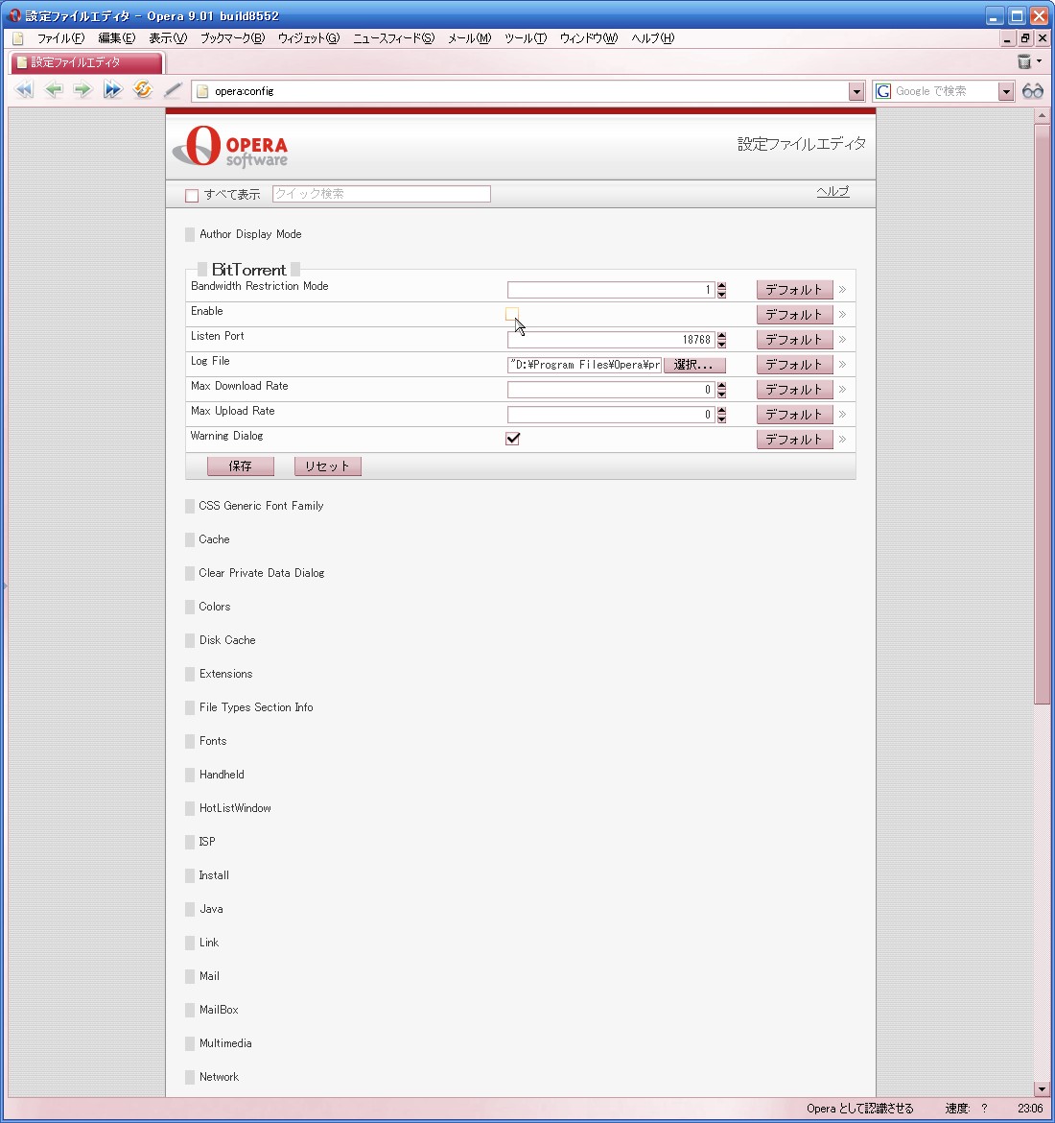
Task: Adjust the Listen Port spinner arrows
Action: tap(721, 340)
